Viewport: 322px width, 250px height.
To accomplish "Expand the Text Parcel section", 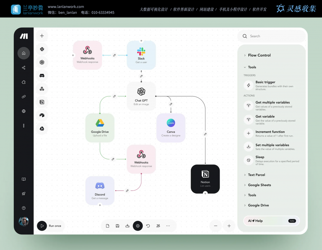I will pos(256,175).
